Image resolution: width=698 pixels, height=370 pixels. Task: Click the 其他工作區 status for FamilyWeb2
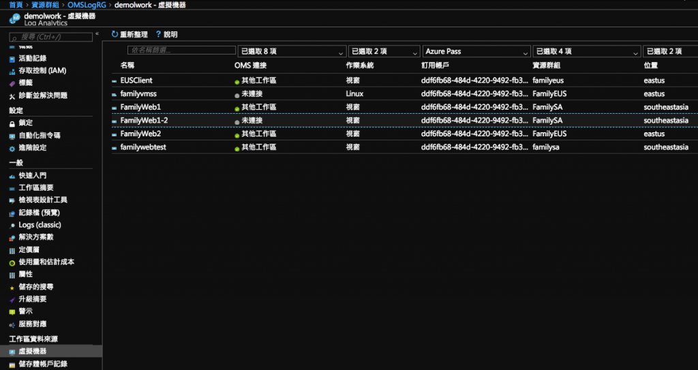click(258, 134)
